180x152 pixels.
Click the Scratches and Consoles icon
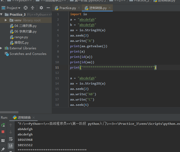pos(7,54)
